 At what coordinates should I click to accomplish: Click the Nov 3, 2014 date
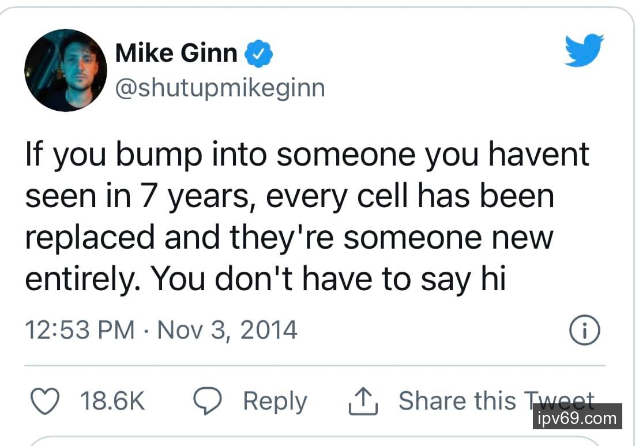[x=227, y=330]
